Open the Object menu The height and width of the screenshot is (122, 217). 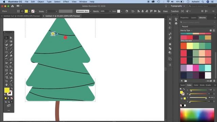[x=41, y=2]
